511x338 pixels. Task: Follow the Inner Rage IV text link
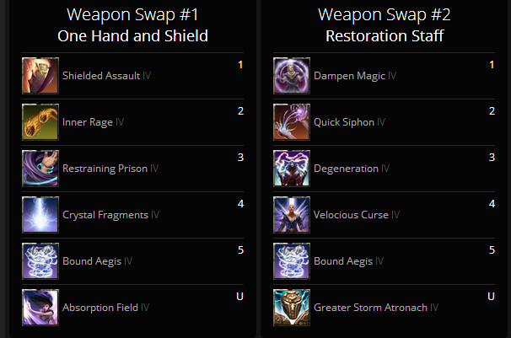click(x=93, y=122)
